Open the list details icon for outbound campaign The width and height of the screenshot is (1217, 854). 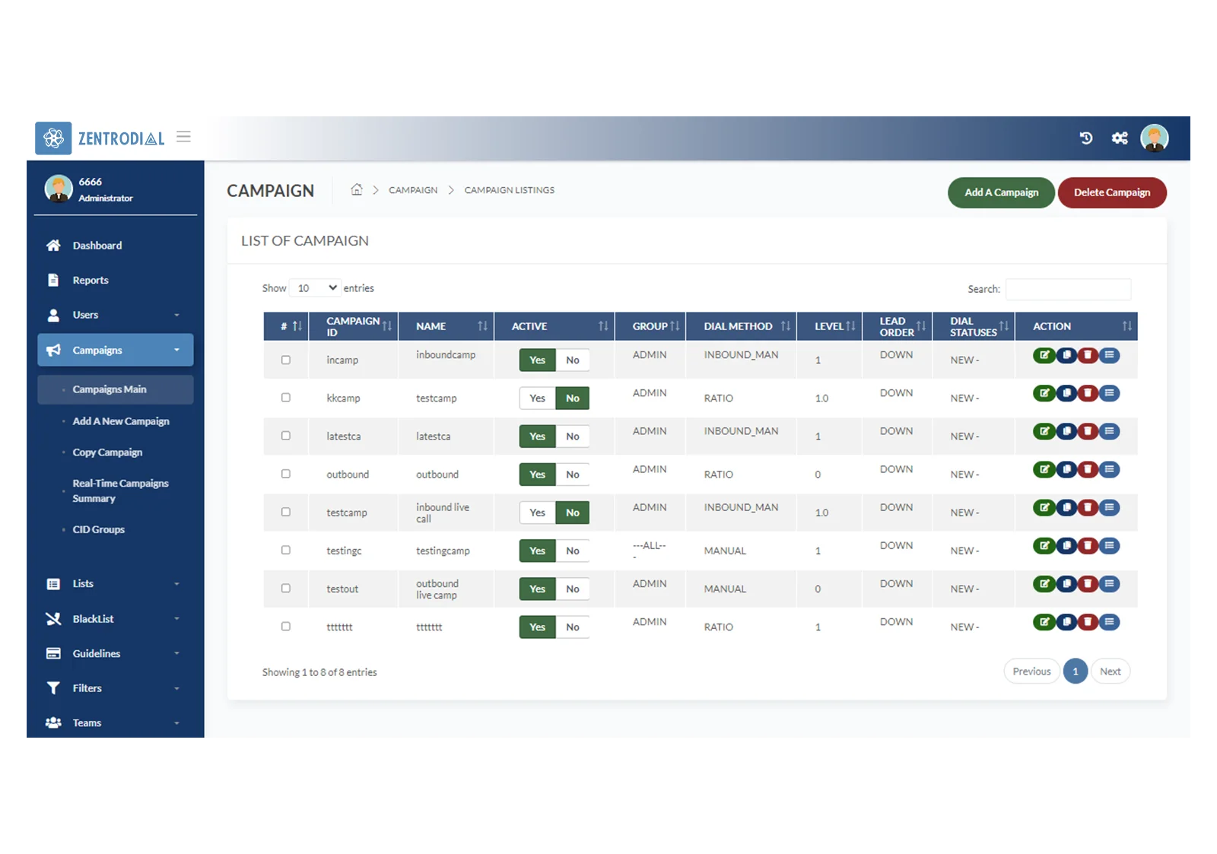(x=1110, y=469)
